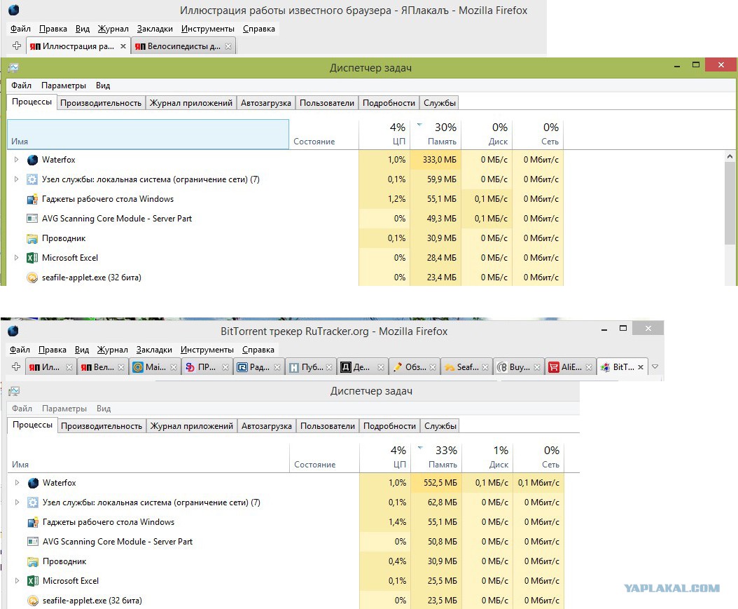
Task: Click Waterfox icon in the 333,0 МБ row
Action: click(x=32, y=160)
